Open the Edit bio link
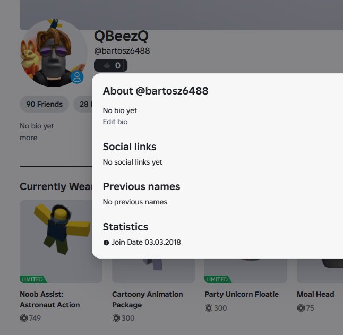This screenshot has width=343, height=335. pos(115,122)
